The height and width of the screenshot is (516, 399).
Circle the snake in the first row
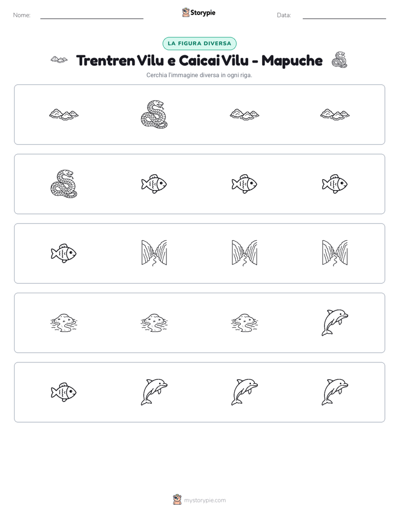154,114
